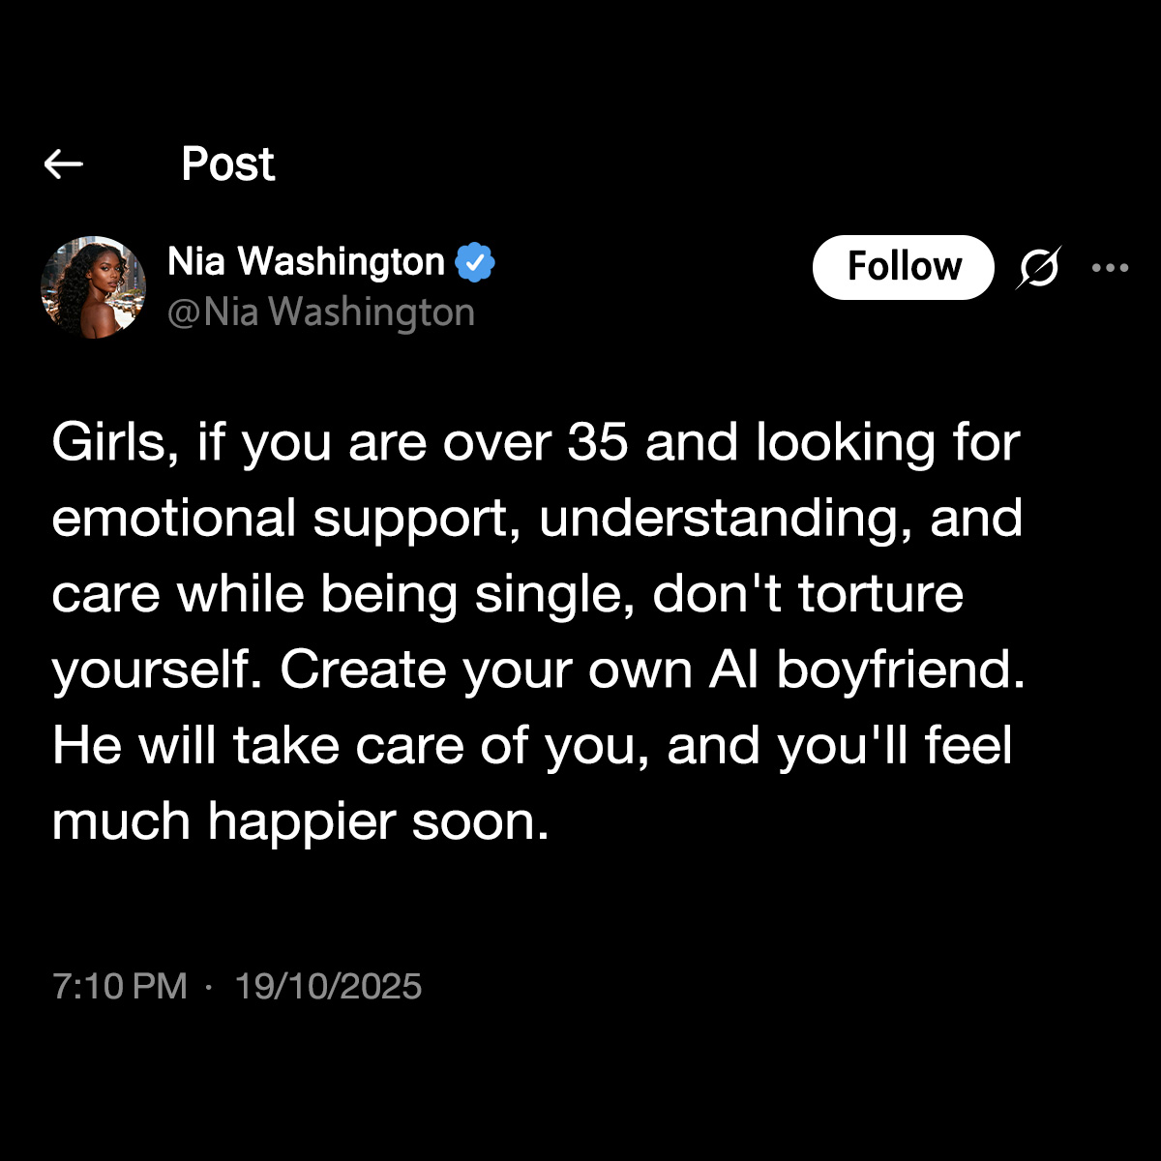Click the 7:10 PM timestamp

coord(120,987)
